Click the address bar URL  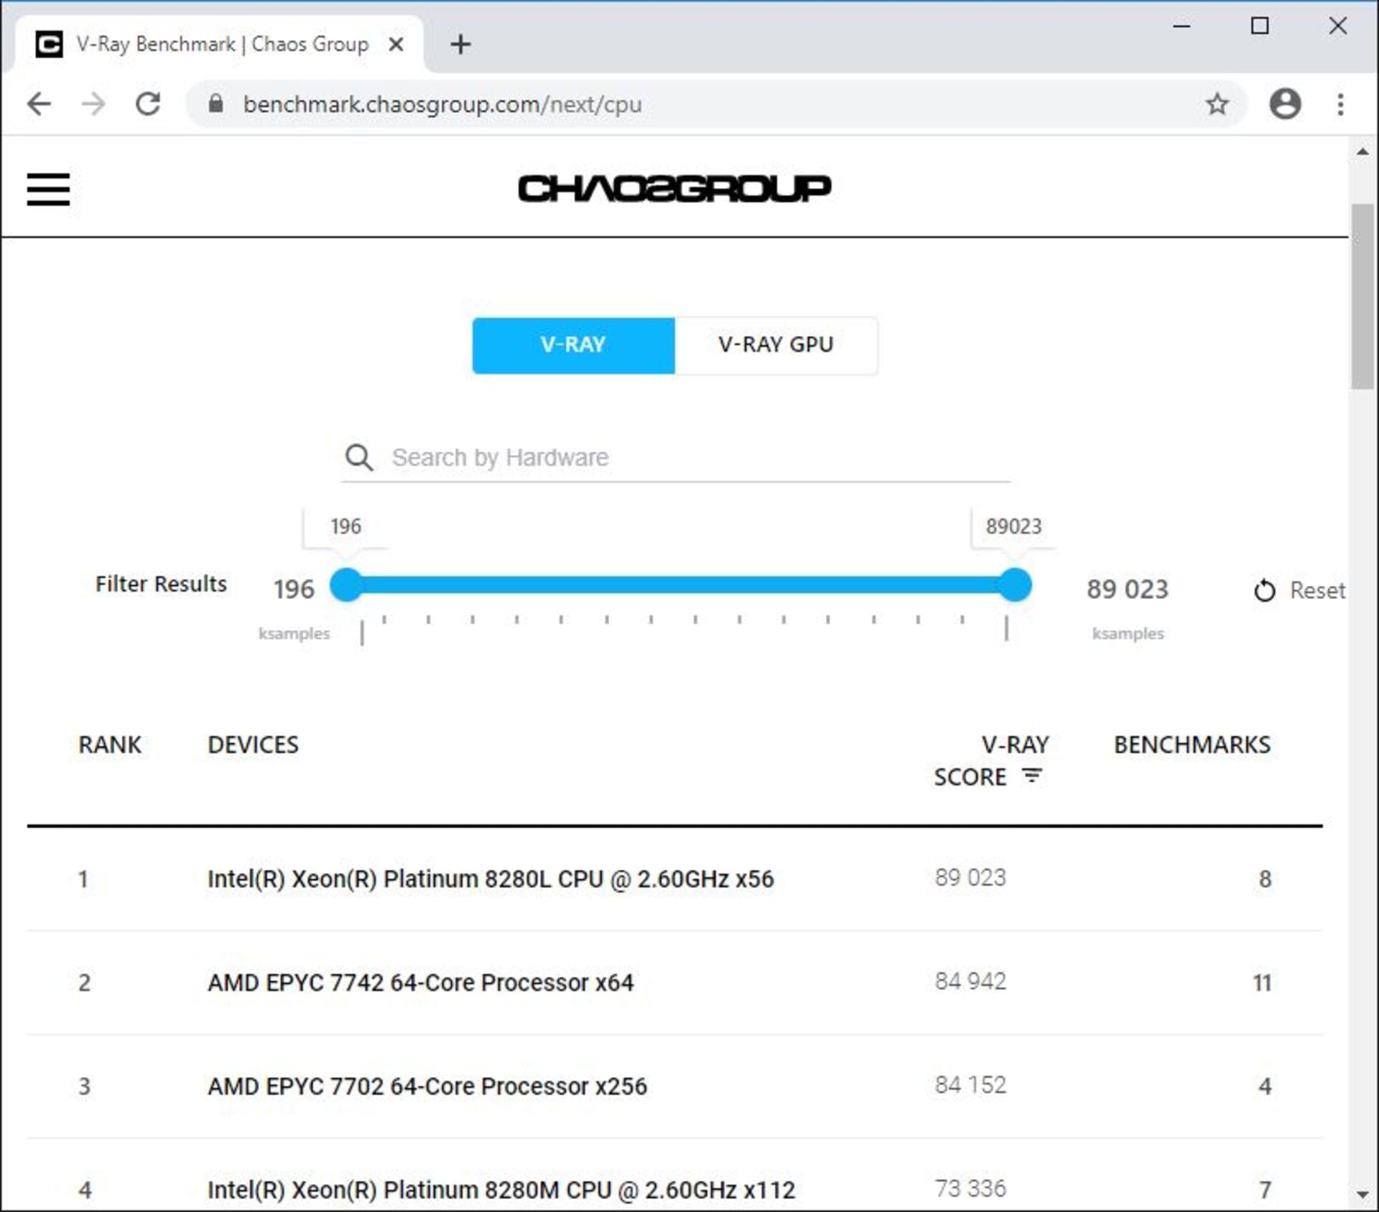pyautogui.click(x=442, y=104)
